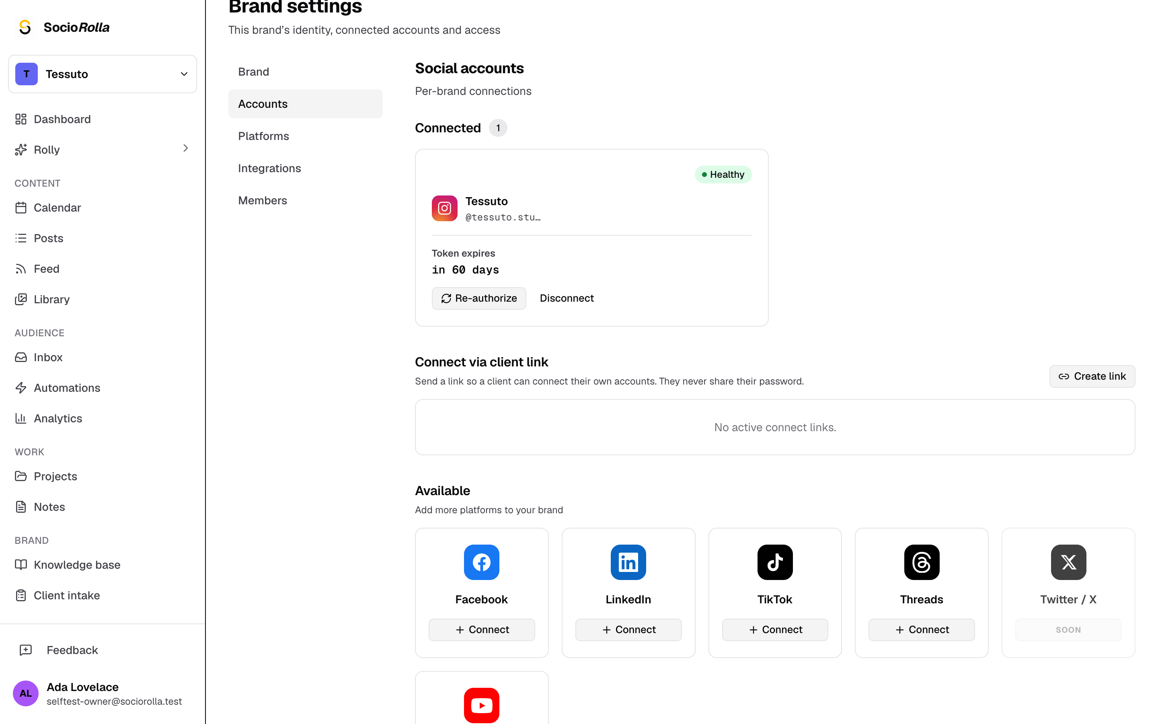Switch to the Brand settings tab
The image size is (1158, 724).
click(x=305, y=72)
